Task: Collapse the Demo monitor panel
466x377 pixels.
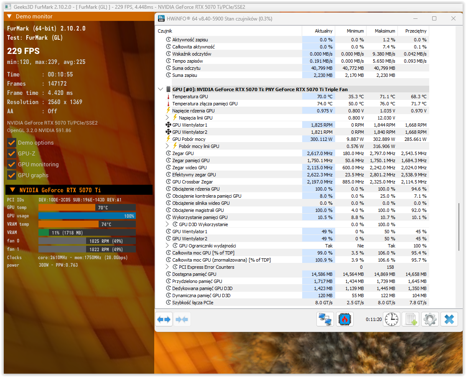Action: [10, 16]
